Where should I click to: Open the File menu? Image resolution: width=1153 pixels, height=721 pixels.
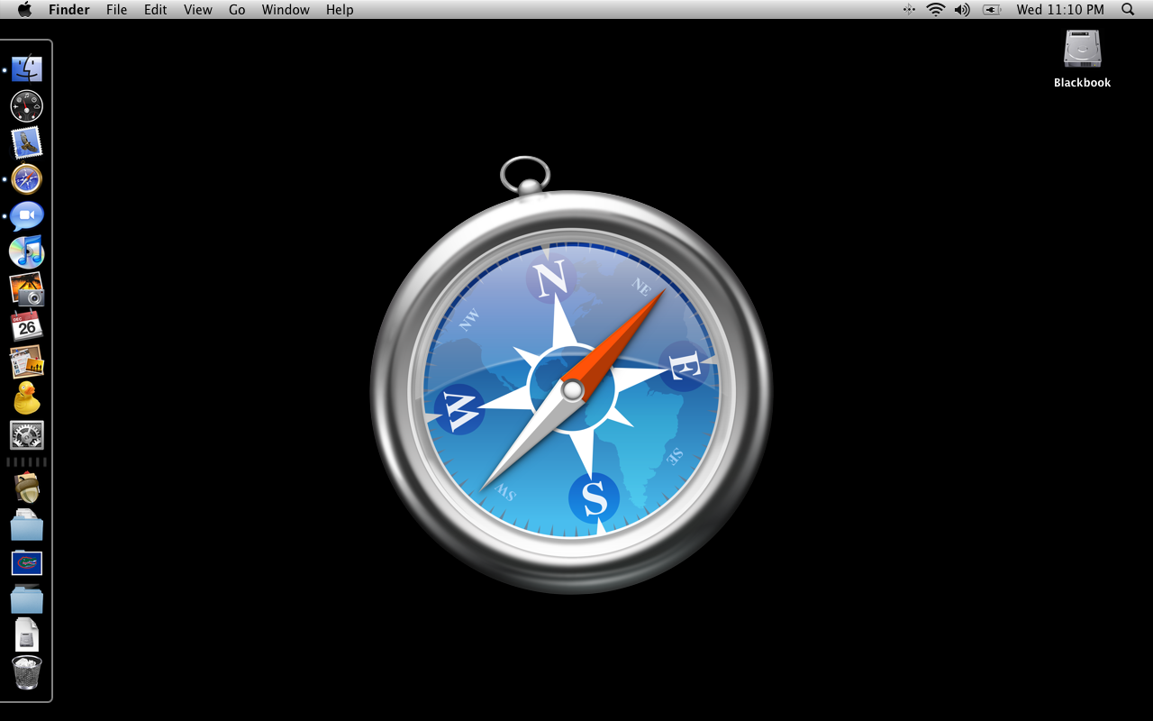point(117,10)
